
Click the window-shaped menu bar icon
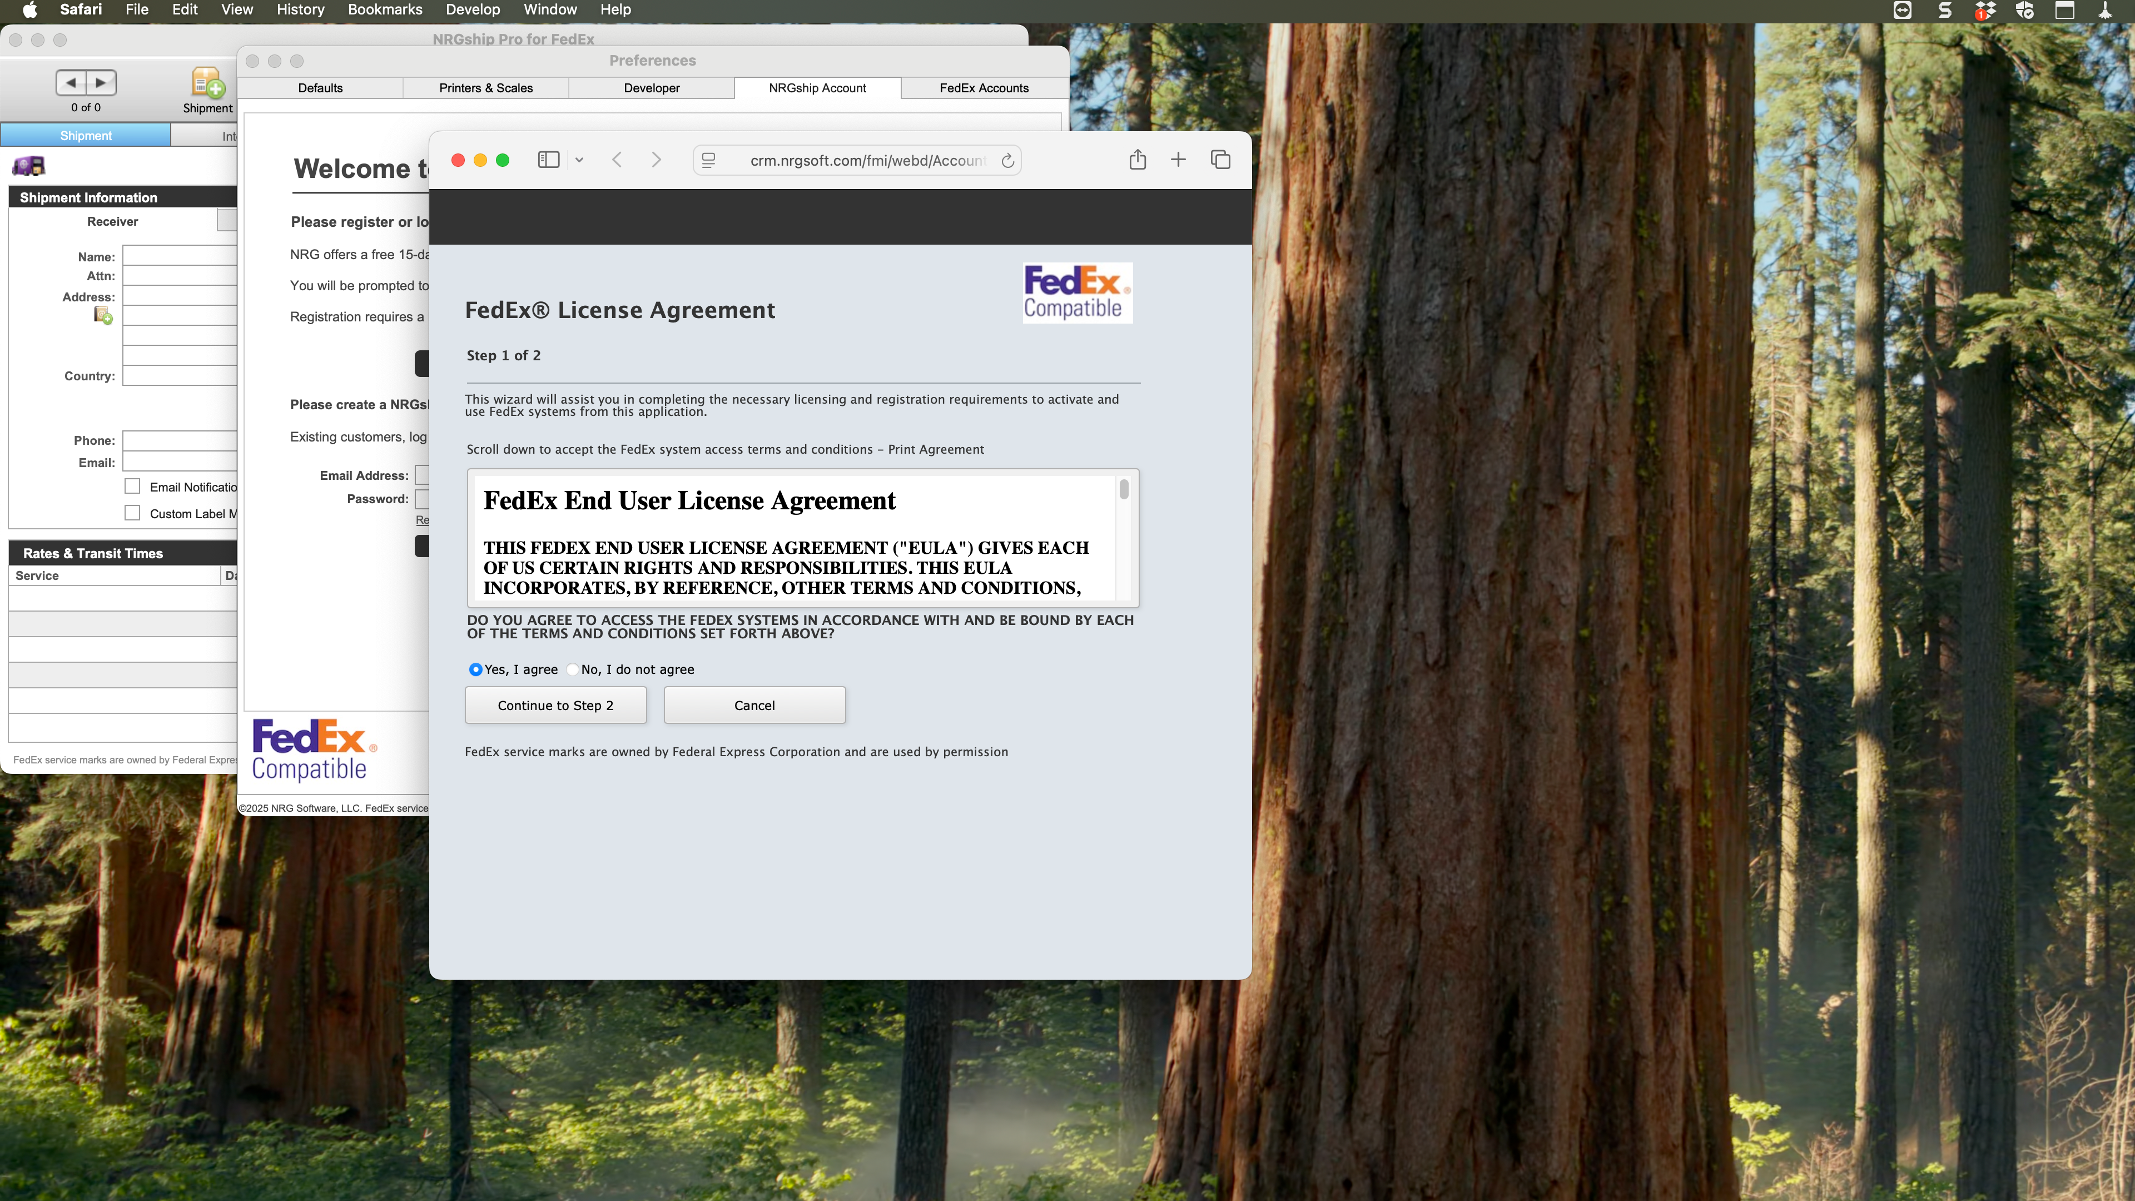(2064, 10)
